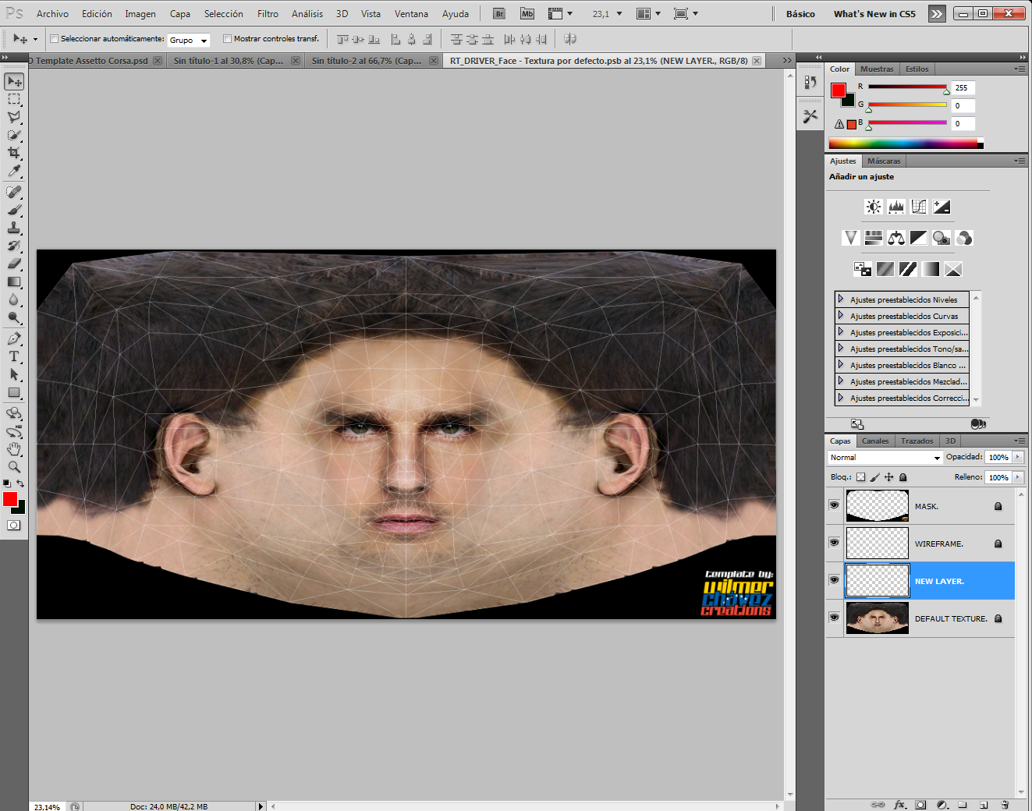Select the Rectangular Marquee tool

click(14, 99)
